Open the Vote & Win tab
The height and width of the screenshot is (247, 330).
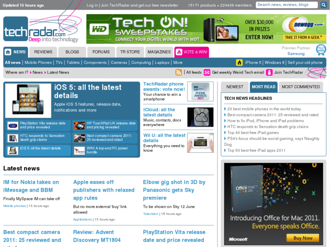(x=192, y=52)
